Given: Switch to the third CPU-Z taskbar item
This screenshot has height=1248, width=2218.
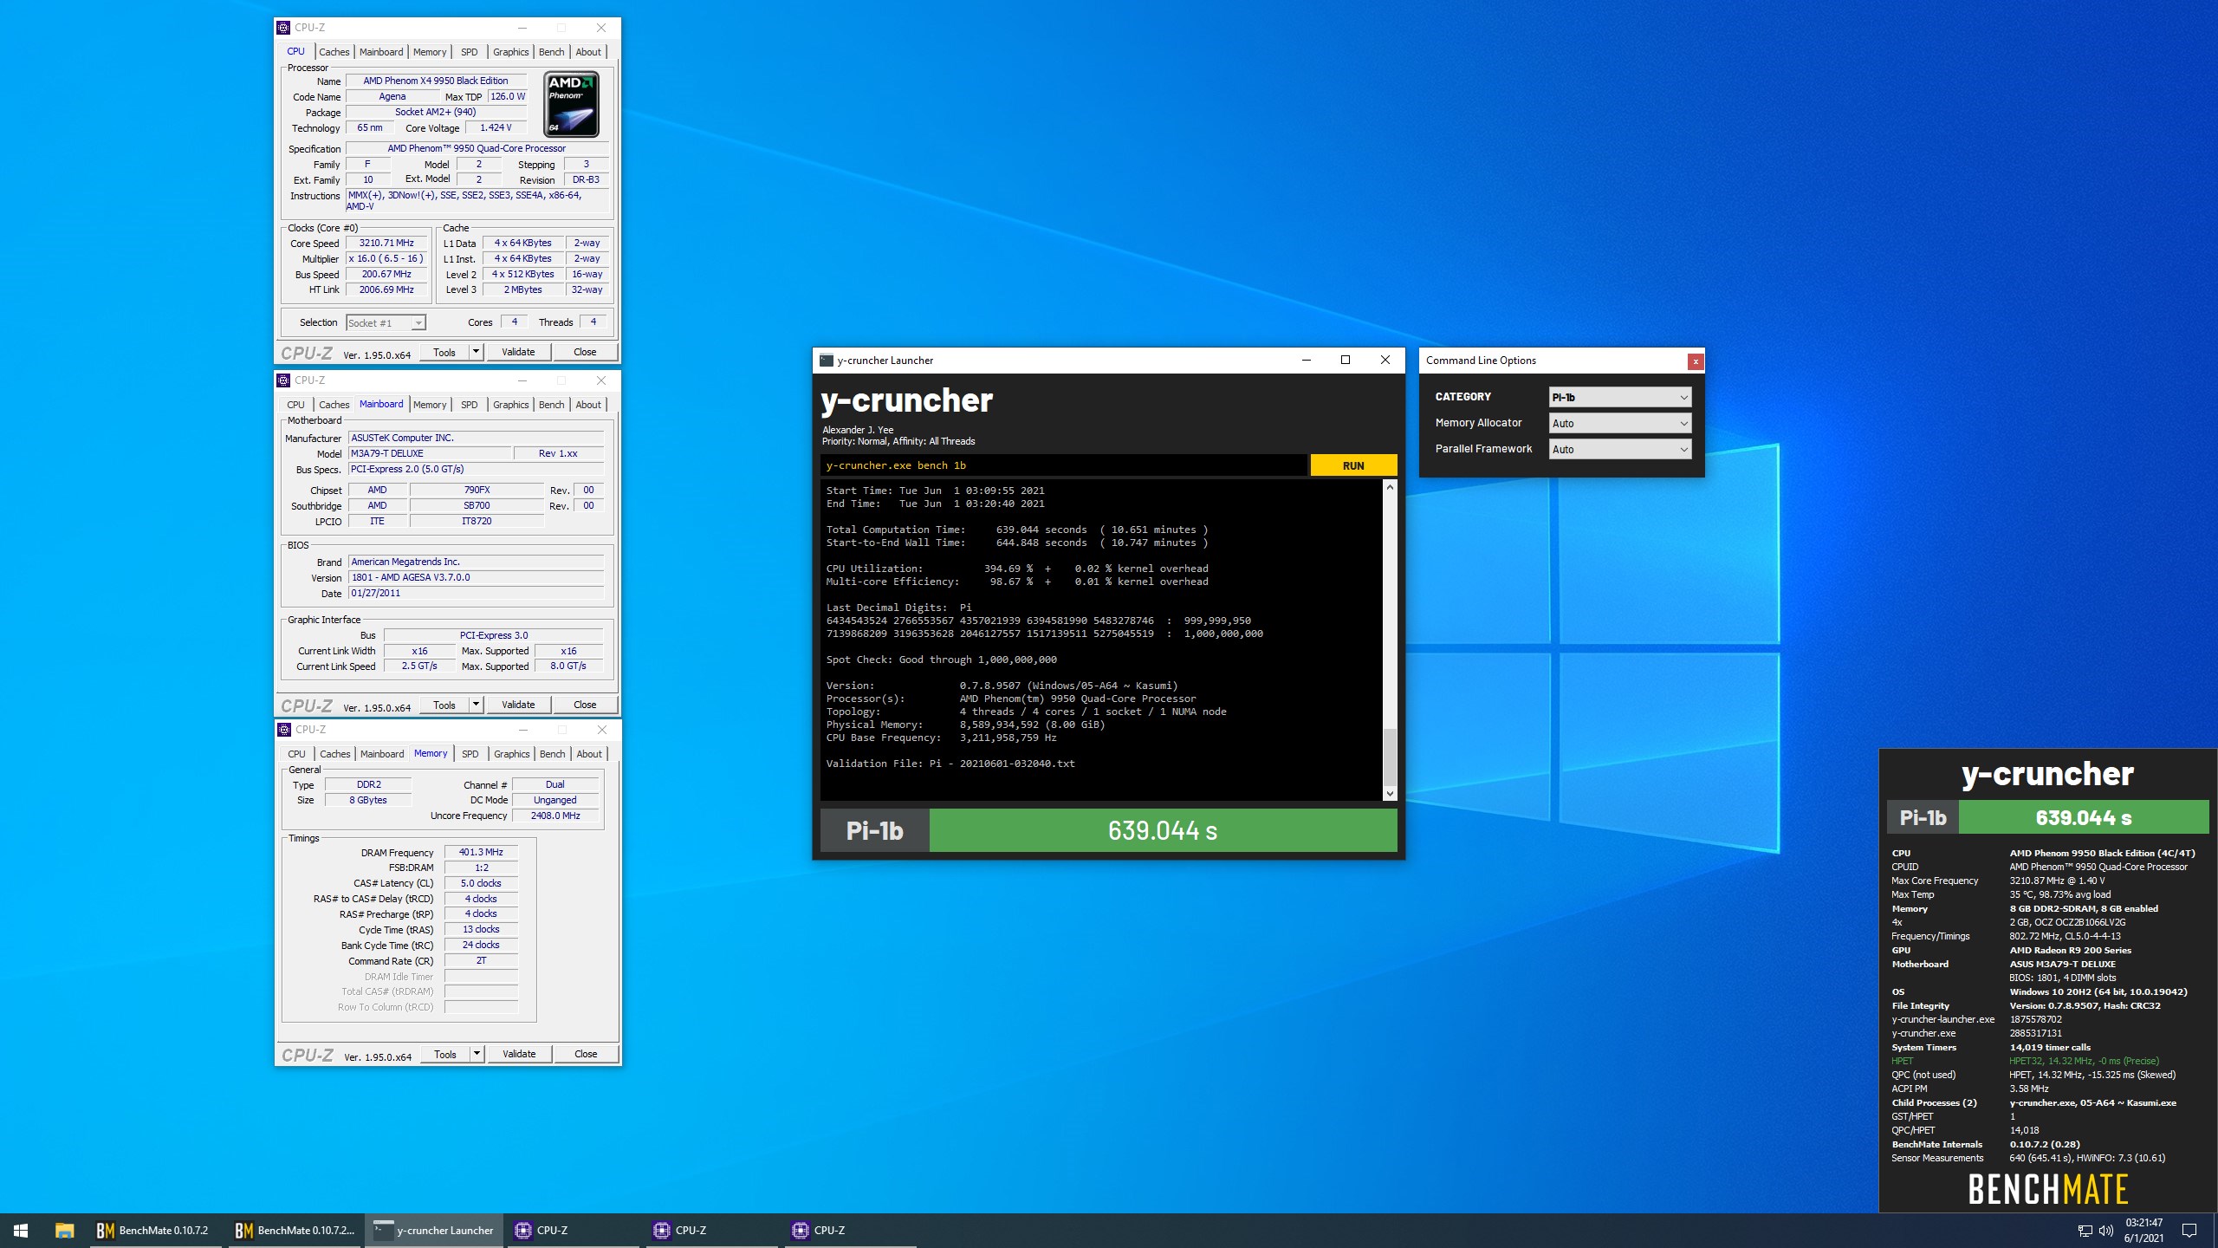Looking at the screenshot, I should click(849, 1230).
